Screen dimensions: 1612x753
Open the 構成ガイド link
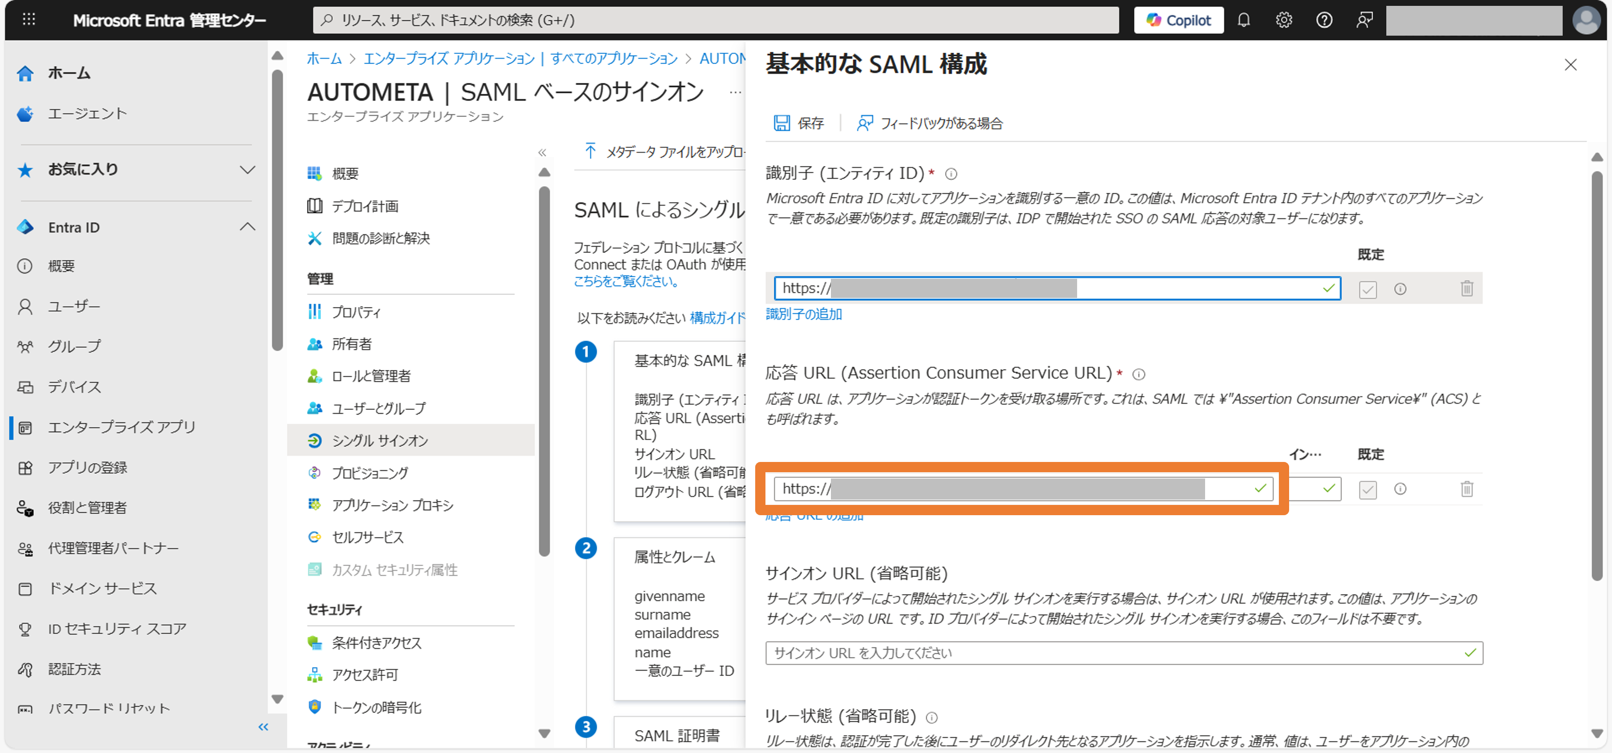click(x=717, y=318)
